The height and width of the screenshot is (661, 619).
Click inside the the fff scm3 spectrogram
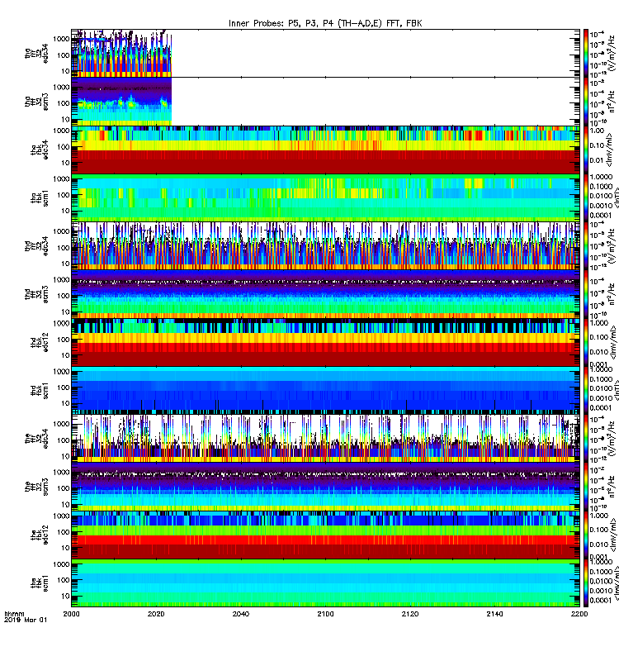point(325,487)
